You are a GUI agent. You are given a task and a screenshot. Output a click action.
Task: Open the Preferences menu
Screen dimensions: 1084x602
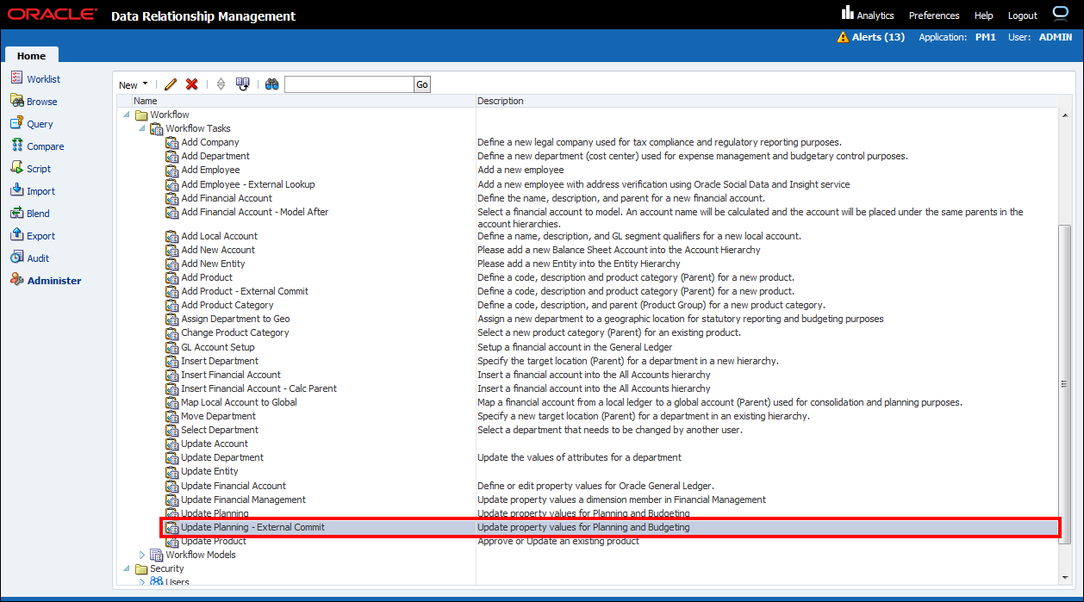click(934, 16)
